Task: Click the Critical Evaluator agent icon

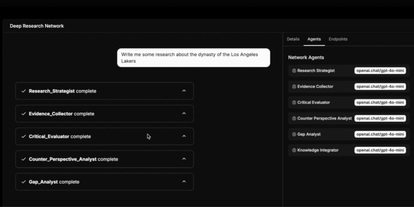Action: [294, 102]
